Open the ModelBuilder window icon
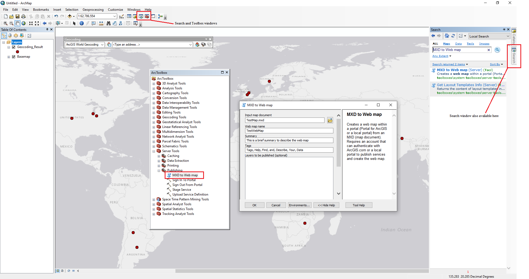The width and height of the screenshot is (529, 279). (160, 16)
